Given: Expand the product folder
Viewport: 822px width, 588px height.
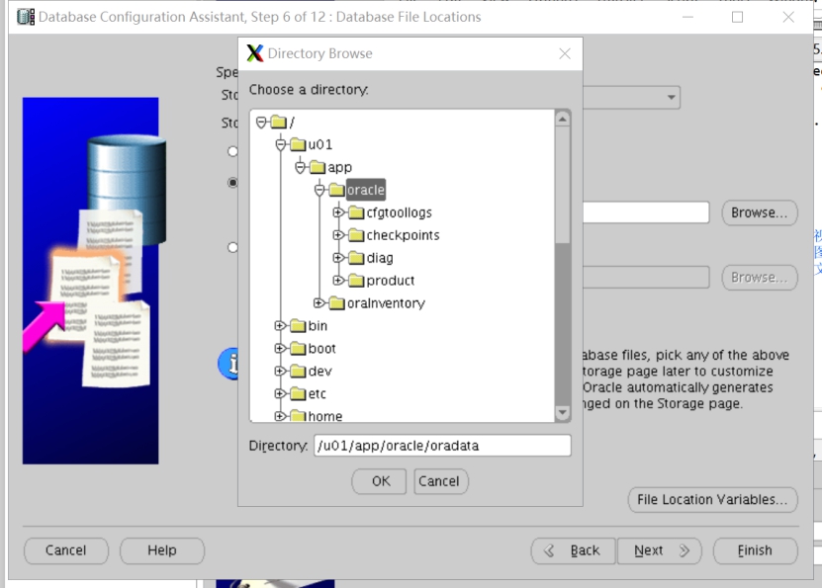Looking at the screenshot, I should click(338, 281).
